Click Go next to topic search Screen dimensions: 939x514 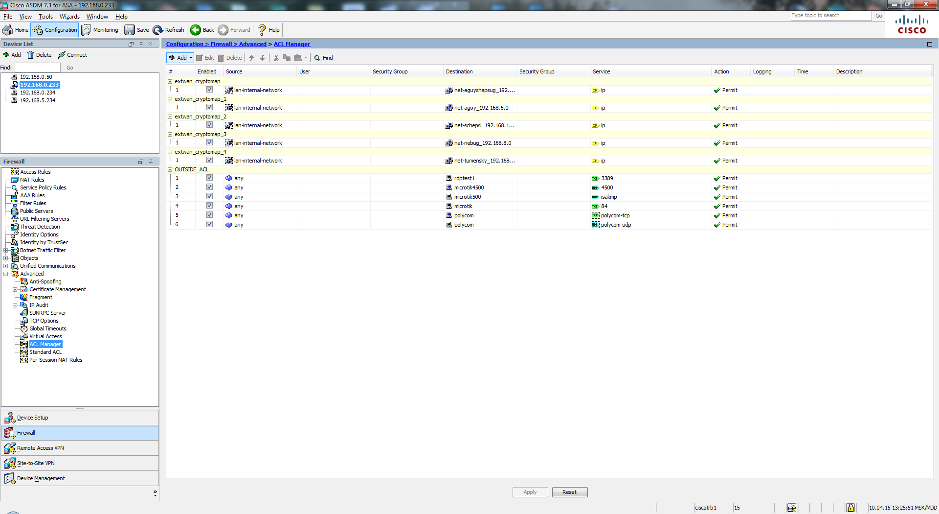[x=879, y=16]
